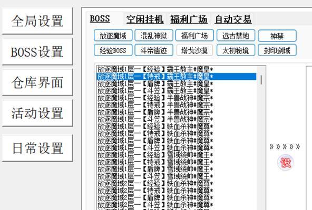Open 全局设置 settings page
This screenshot has width=312, height=210.
pyautogui.click(x=37, y=21)
